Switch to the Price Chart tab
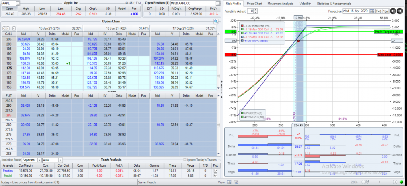 254,3
